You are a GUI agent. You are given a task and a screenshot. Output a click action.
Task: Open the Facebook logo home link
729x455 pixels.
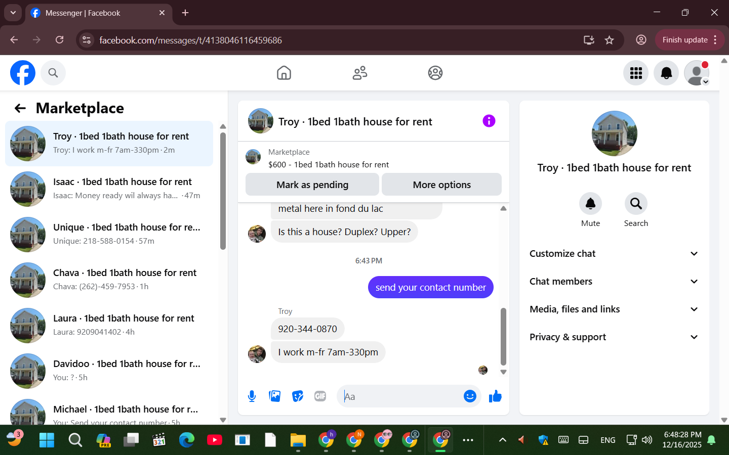tap(23, 73)
